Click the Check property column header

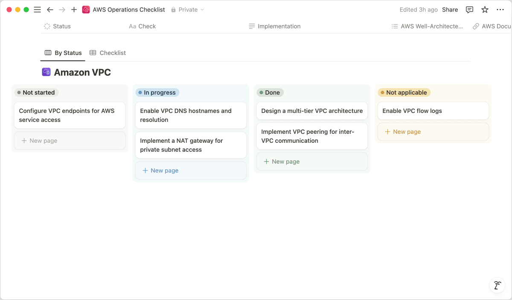(143, 26)
